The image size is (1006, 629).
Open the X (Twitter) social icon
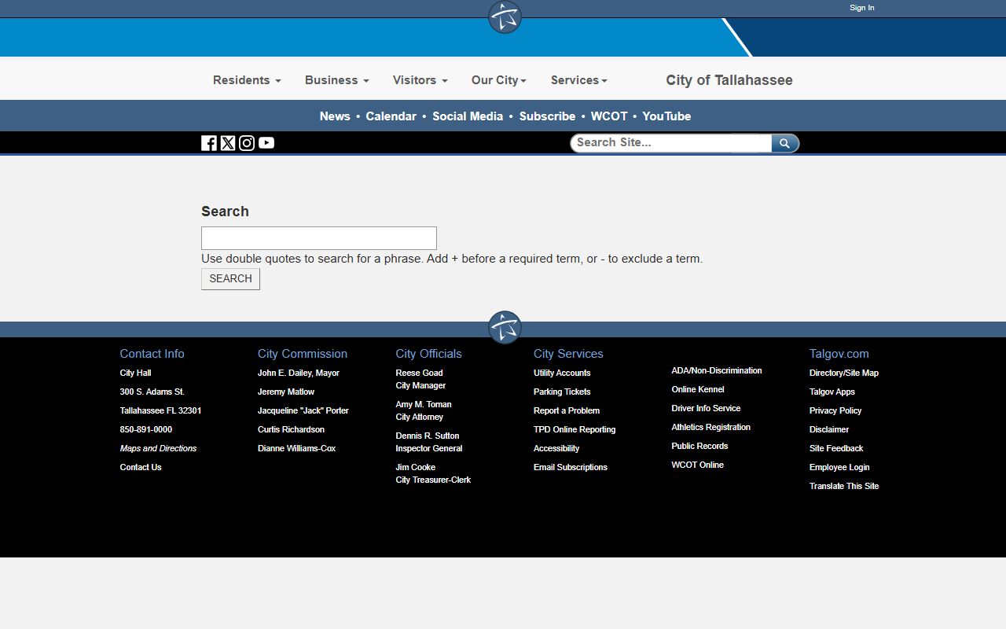tap(228, 143)
